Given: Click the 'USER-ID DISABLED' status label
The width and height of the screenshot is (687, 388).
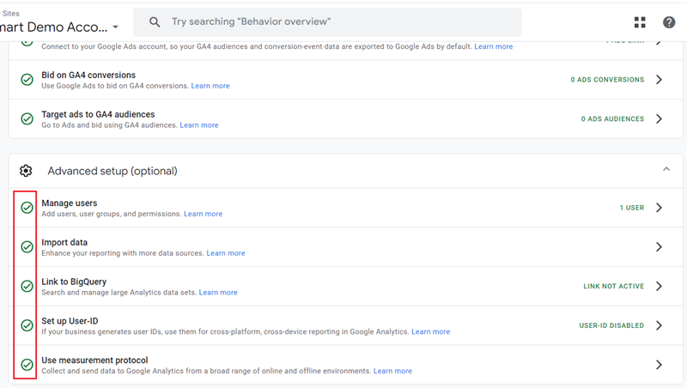Looking at the screenshot, I should pos(611,326).
